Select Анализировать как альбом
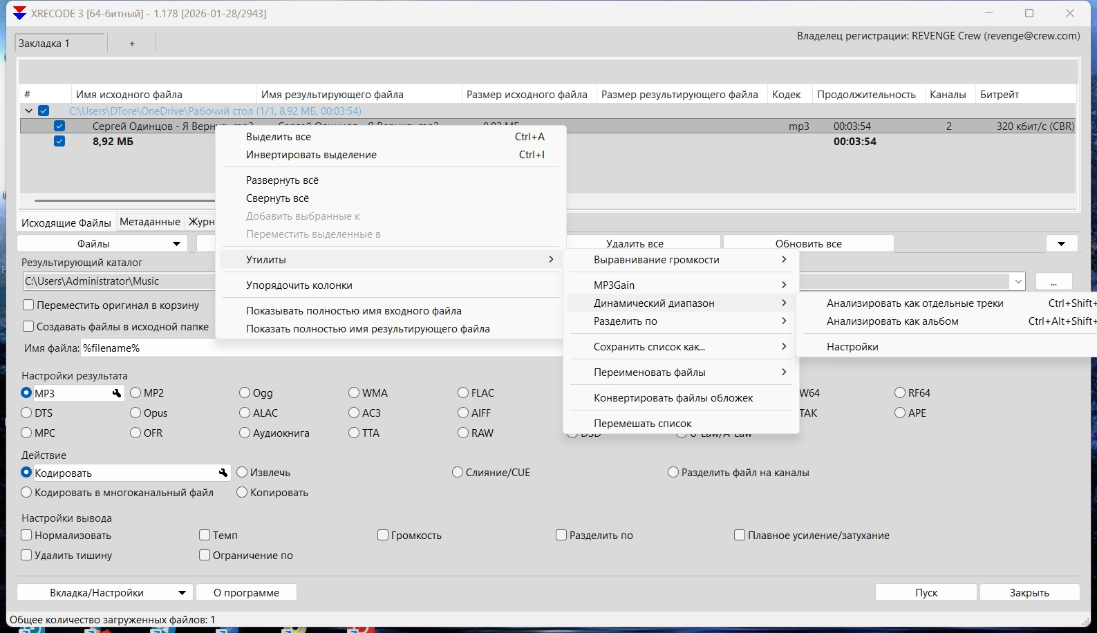The width and height of the screenshot is (1097, 633). click(948, 321)
